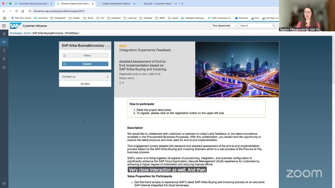Close the Tag Lists tab
Screen dimensions: 335x188
coord(176,4)
